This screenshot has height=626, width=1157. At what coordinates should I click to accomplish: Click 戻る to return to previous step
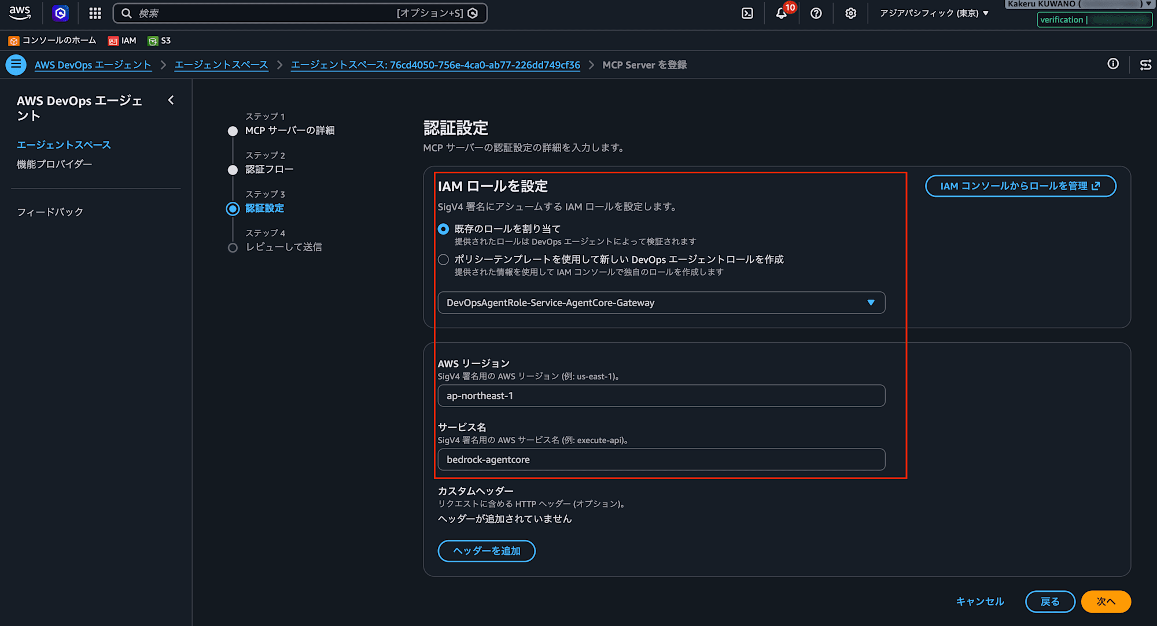click(x=1050, y=602)
